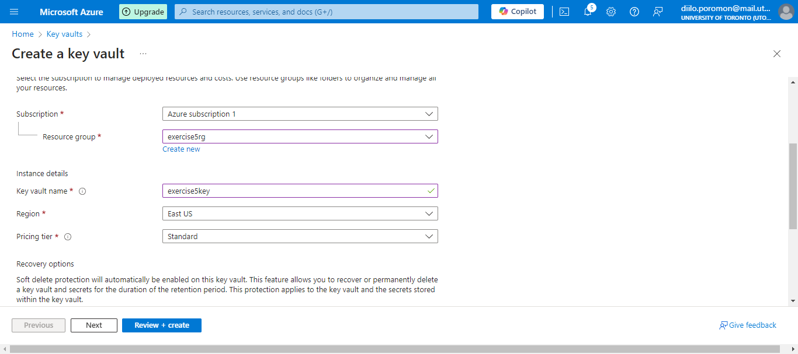Click Give feedback link
Image resolution: width=798 pixels, height=354 pixels.
(748, 325)
